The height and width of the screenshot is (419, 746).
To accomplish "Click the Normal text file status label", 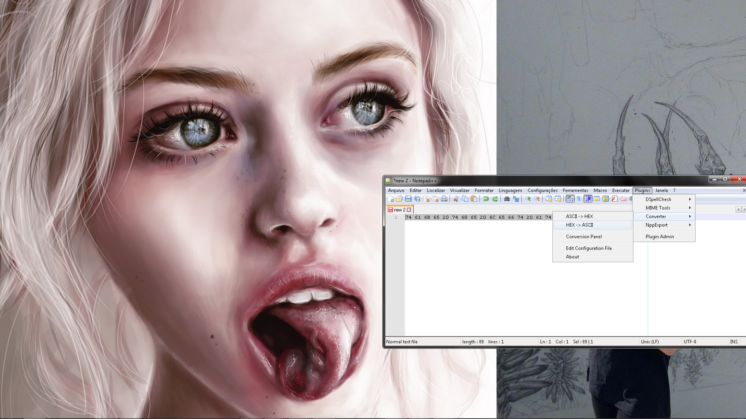I will tap(402, 342).
